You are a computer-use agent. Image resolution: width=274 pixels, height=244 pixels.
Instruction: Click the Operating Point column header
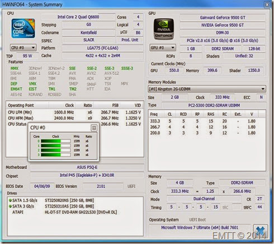tap(28, 105)
